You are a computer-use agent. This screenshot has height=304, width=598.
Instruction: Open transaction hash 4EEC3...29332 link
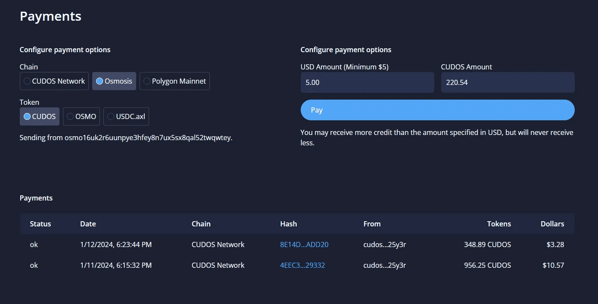pyautogui.click(x=302, y=265)
